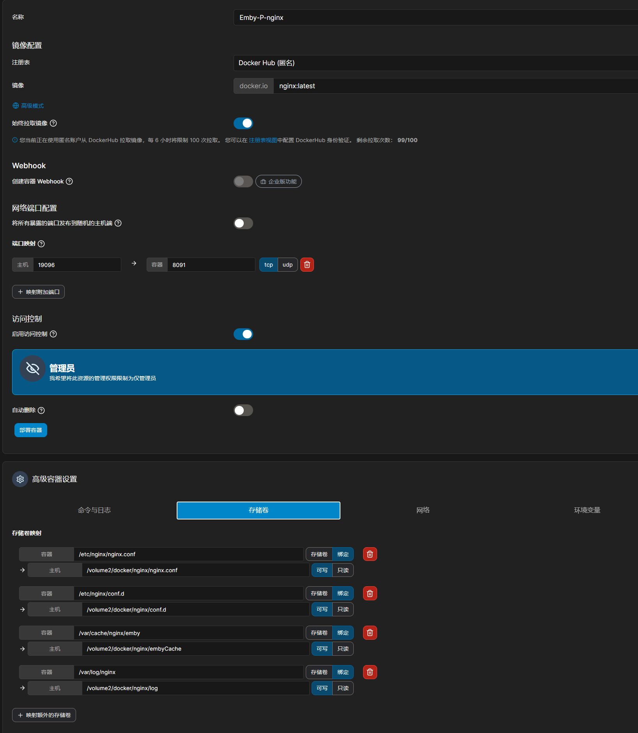Set conf.d mapping to 只读

(x=343, y=609)
